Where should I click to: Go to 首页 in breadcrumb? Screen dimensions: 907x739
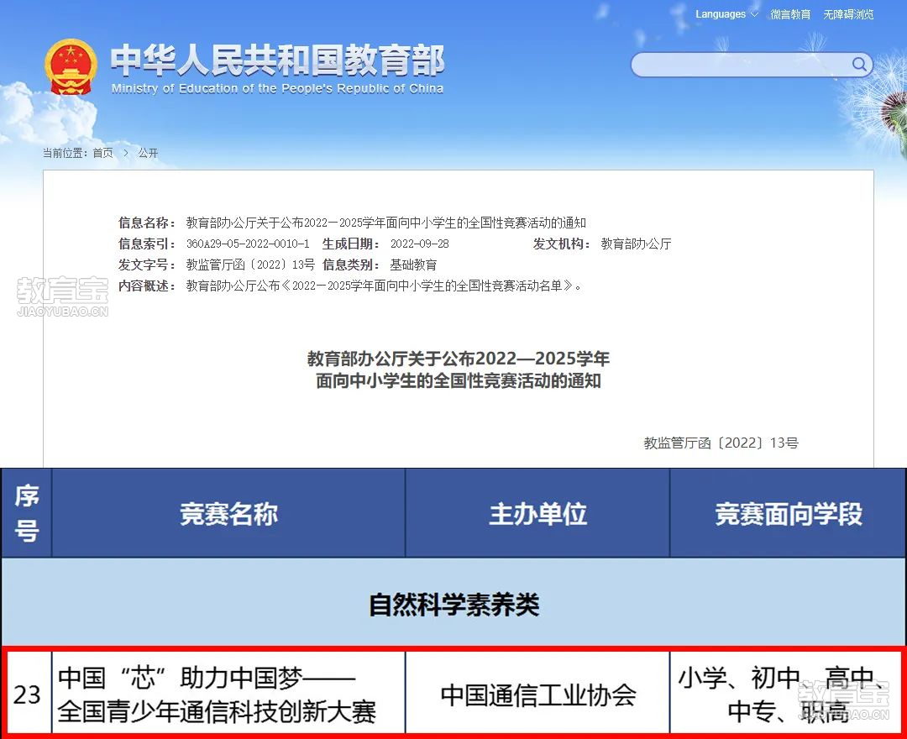[x=103, y=153]
